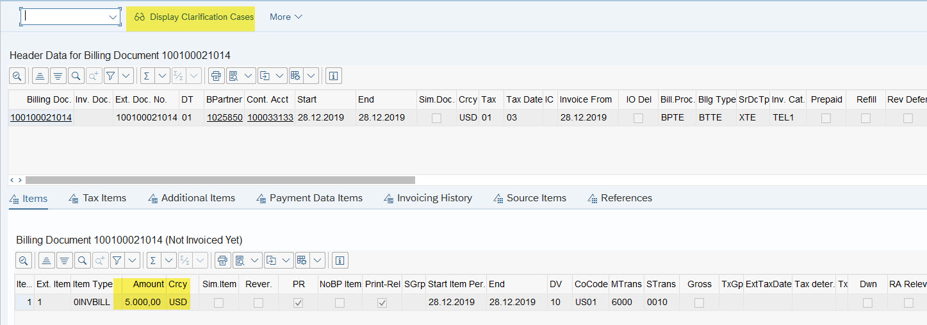Toggle the Prepaid checkbox in header row
This screenshot has height=325, width=927.
(x=826, y=118)
